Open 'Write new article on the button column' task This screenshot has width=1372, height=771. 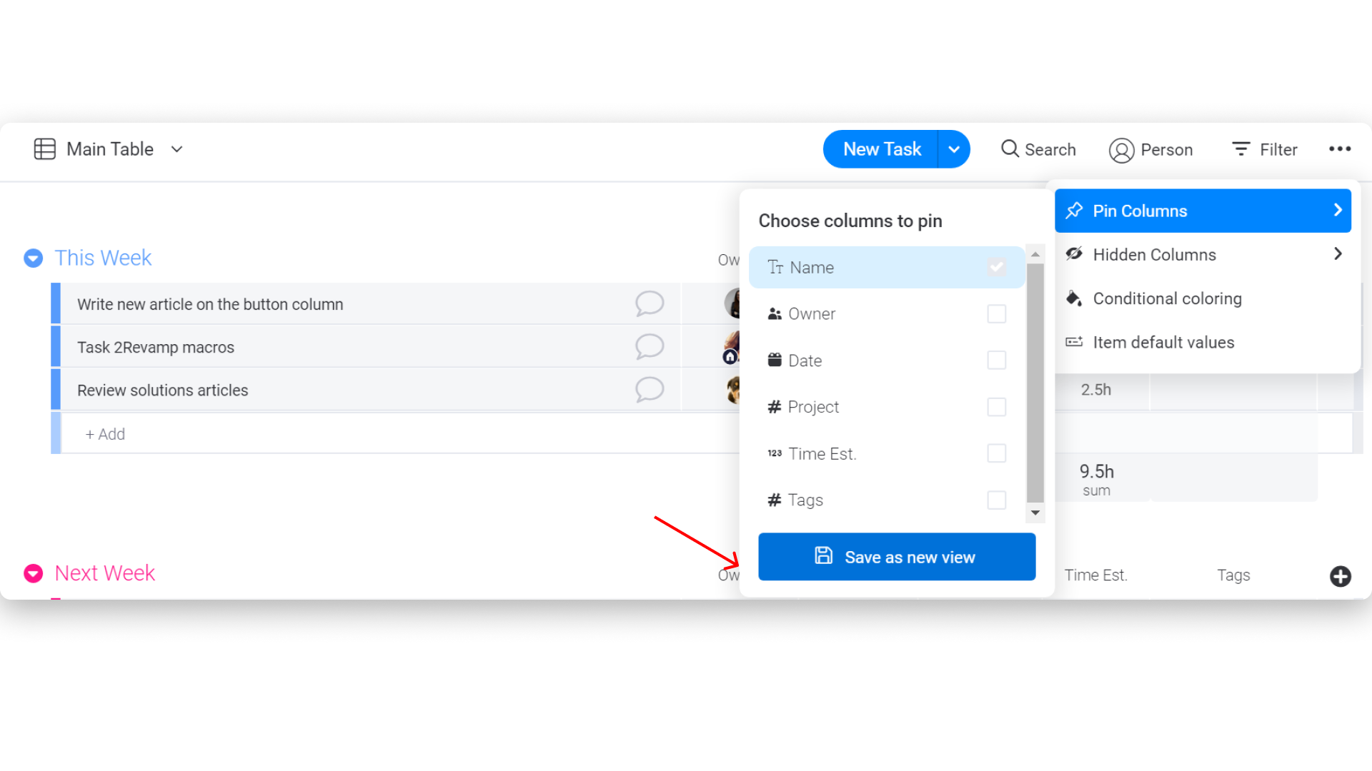[210, 304]
